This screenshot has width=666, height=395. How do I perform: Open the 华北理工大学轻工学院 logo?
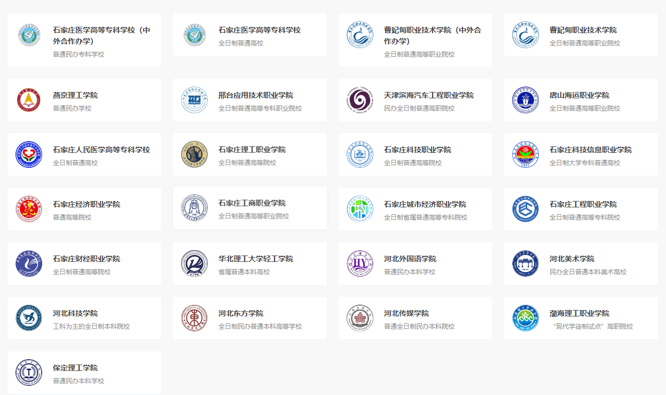pos(194,264)
